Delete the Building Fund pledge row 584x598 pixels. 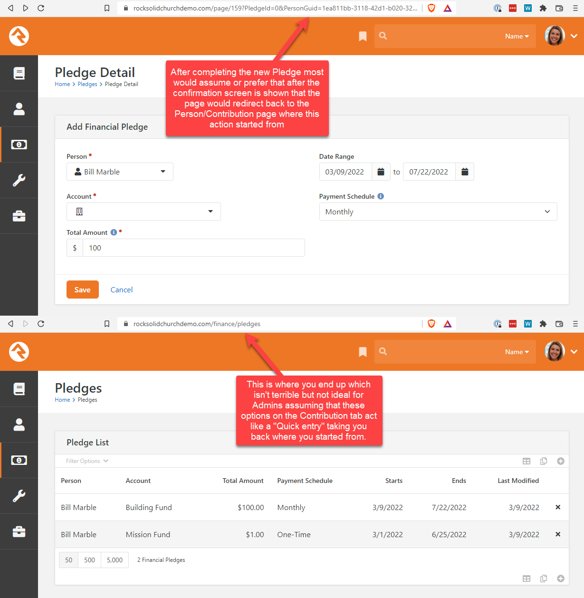coord(558,507)
